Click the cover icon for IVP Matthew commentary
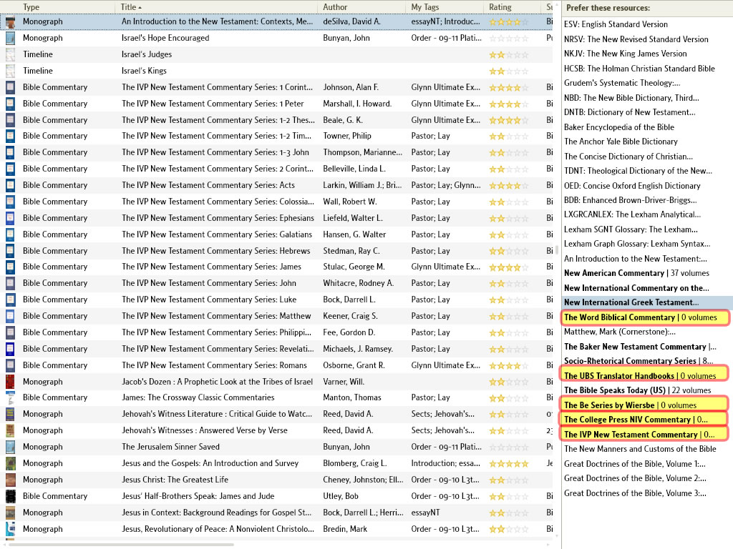Image resolution: width=733 pixels, height=549 pixels. (10, 316)
